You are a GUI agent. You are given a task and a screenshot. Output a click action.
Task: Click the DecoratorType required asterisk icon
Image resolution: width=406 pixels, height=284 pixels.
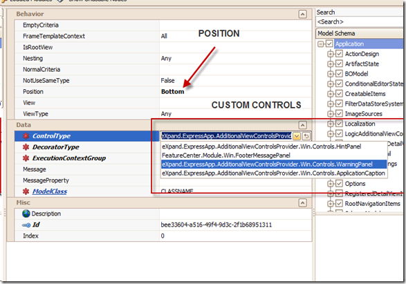pyautogui.click(x=26, y=147)
